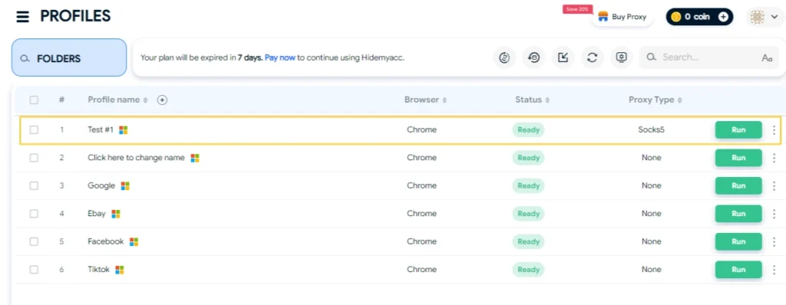Click the refresh profiles icon
Screen dimensions: 786x305
click(x=592, y=57)
